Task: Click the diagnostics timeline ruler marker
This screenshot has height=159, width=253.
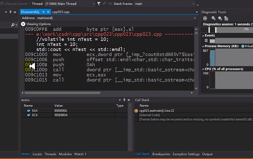Action: point(216,30)
